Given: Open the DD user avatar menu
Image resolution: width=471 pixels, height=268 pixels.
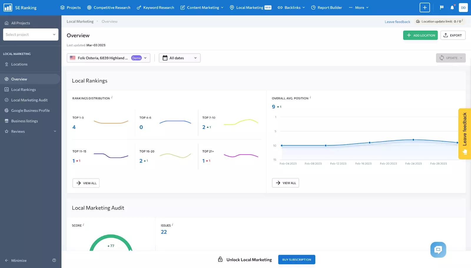Looking at the screenshot, I should 463,8.
